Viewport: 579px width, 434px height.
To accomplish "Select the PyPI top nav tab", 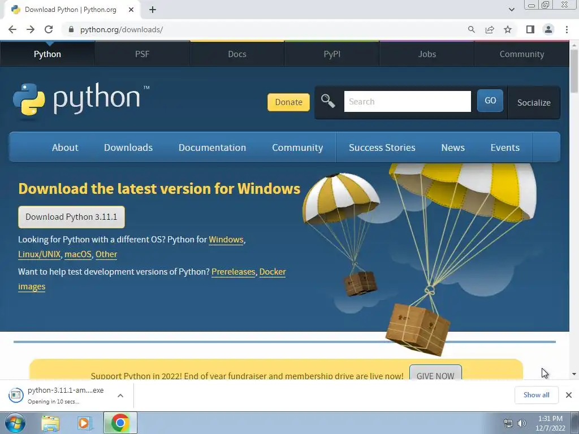I will tap(332, 54).
